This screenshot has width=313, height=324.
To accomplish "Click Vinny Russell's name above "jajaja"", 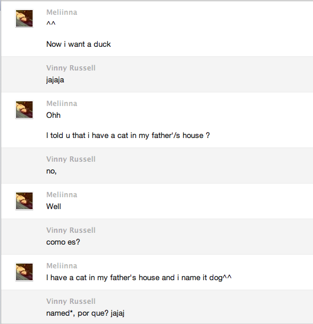I will coord(71,68).
